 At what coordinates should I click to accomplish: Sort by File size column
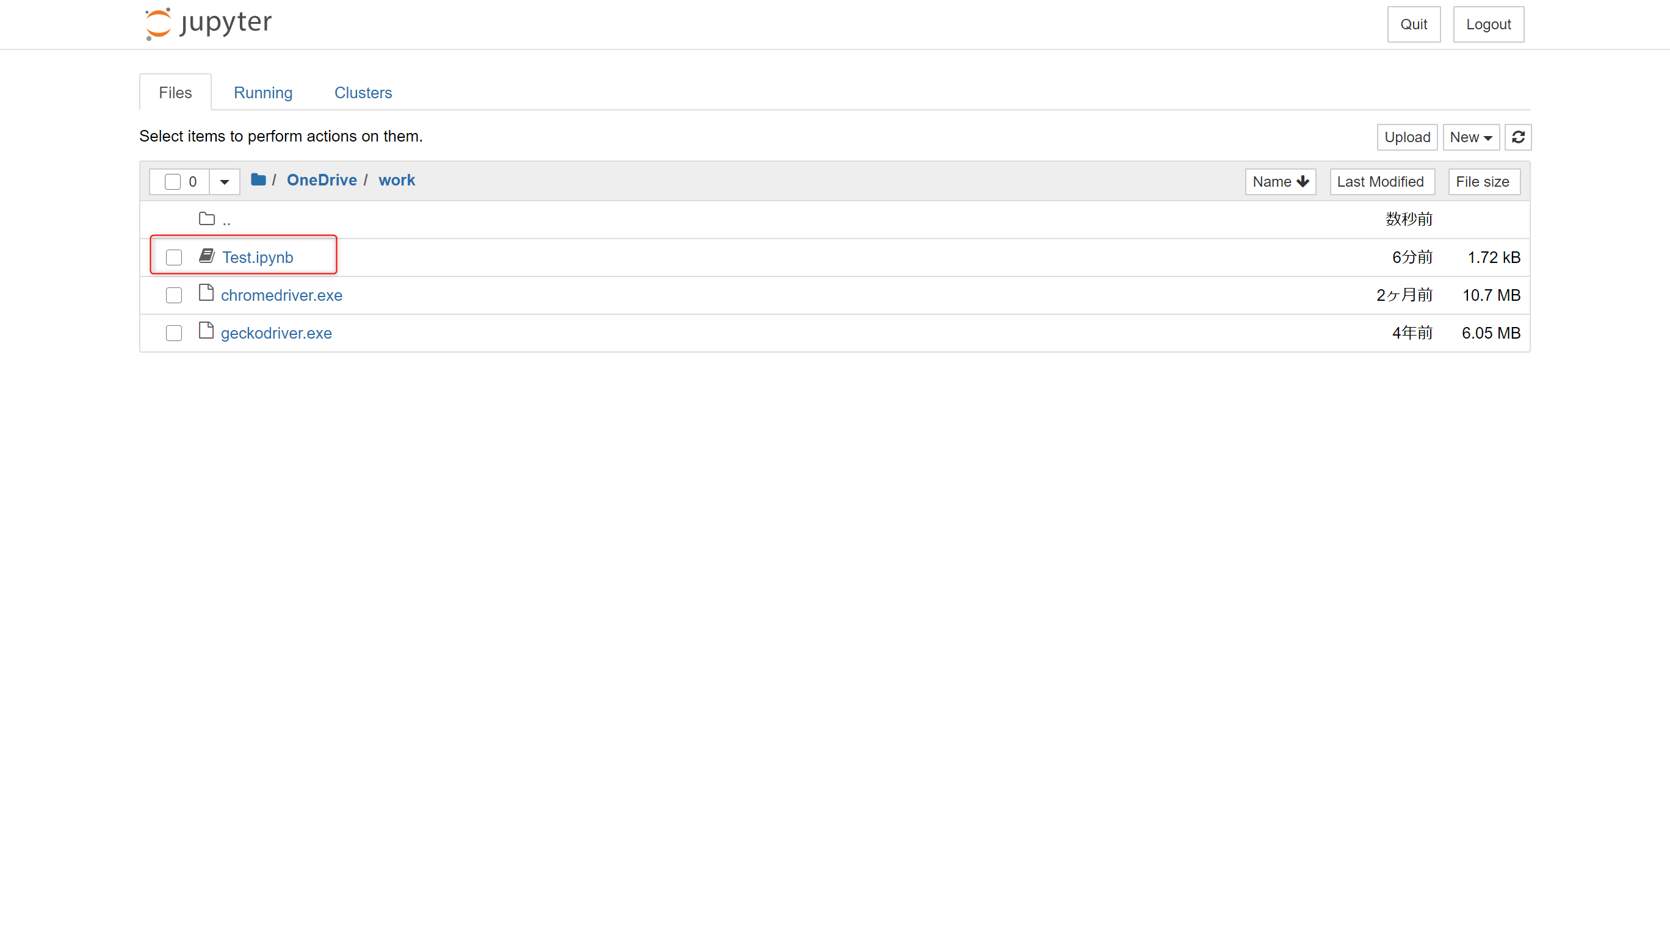click(x=1483, y=182)
